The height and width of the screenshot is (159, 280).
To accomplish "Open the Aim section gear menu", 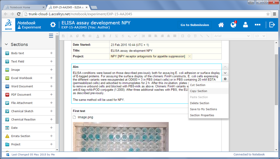I will [225, 79].
